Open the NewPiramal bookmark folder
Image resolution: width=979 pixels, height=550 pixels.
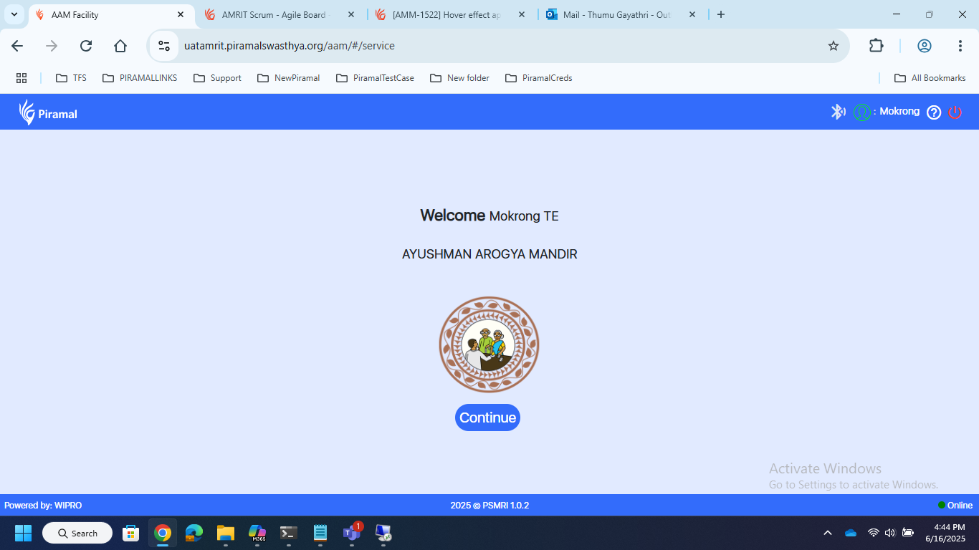click(x=288, y=78)
